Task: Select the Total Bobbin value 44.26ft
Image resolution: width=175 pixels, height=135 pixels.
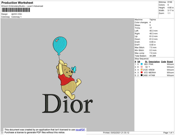Action: [153, 56]
